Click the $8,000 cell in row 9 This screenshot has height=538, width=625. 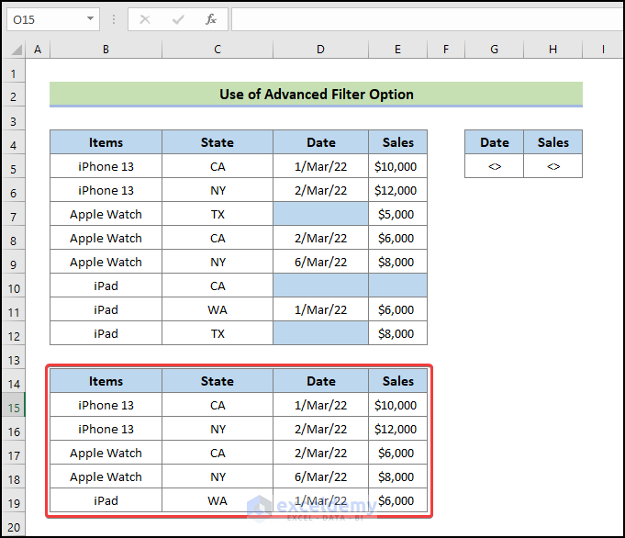tap(397, 262)
